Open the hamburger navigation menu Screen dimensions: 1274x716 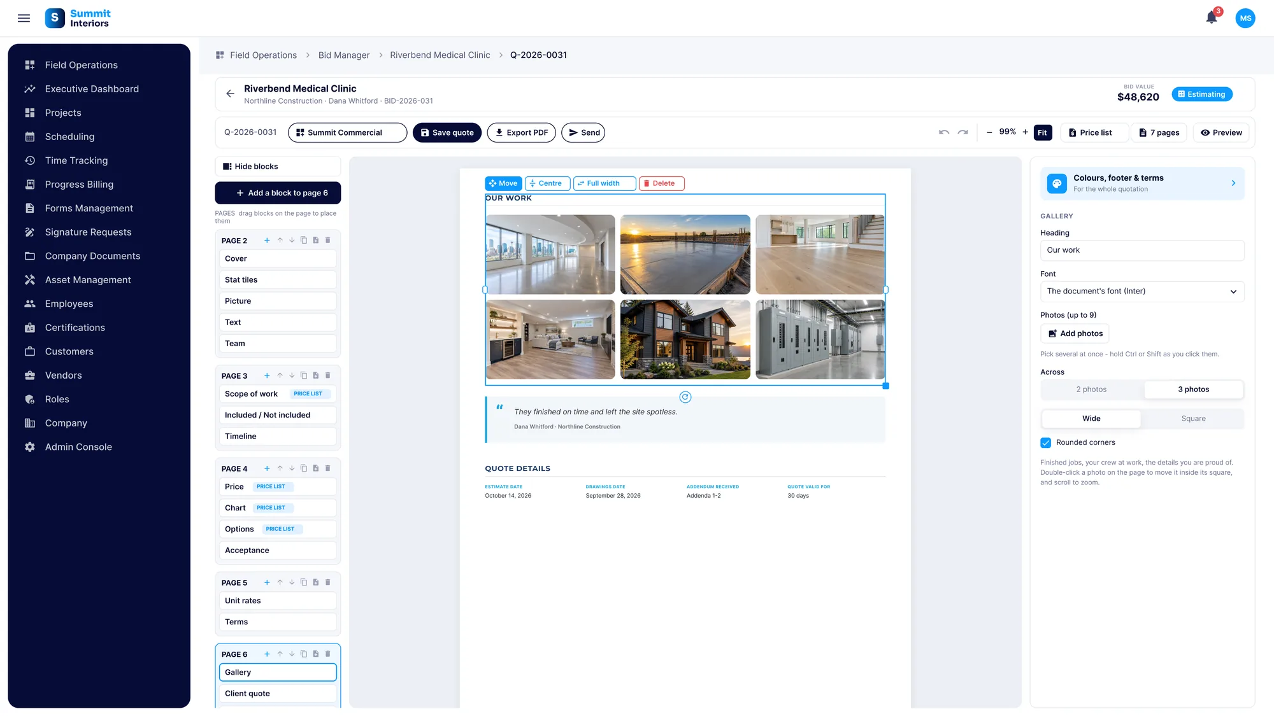[x=24, y=18]
